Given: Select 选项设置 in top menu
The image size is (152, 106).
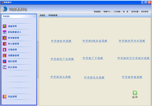Looking at the screenshot, I should [x=135, y=12].
